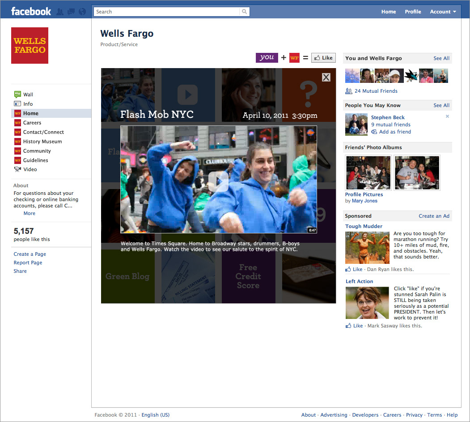Close the Flash Mob NYC overlay
This screenshot has height=422, width=470.
pyautogui.click(x=326, y=78)
